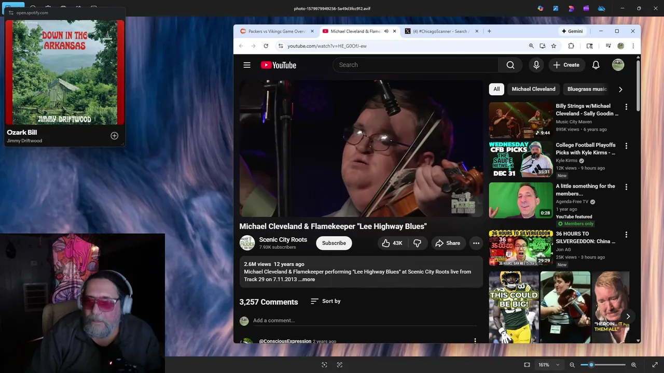Dislike the Lee Highway Blues video

pyautogui.click(x=417, y=243)
